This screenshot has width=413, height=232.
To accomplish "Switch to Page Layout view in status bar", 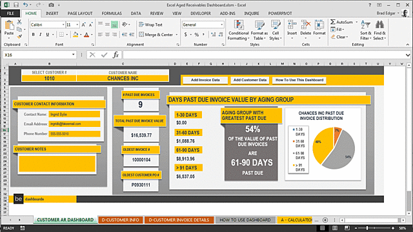I will (x=335, y=228).
